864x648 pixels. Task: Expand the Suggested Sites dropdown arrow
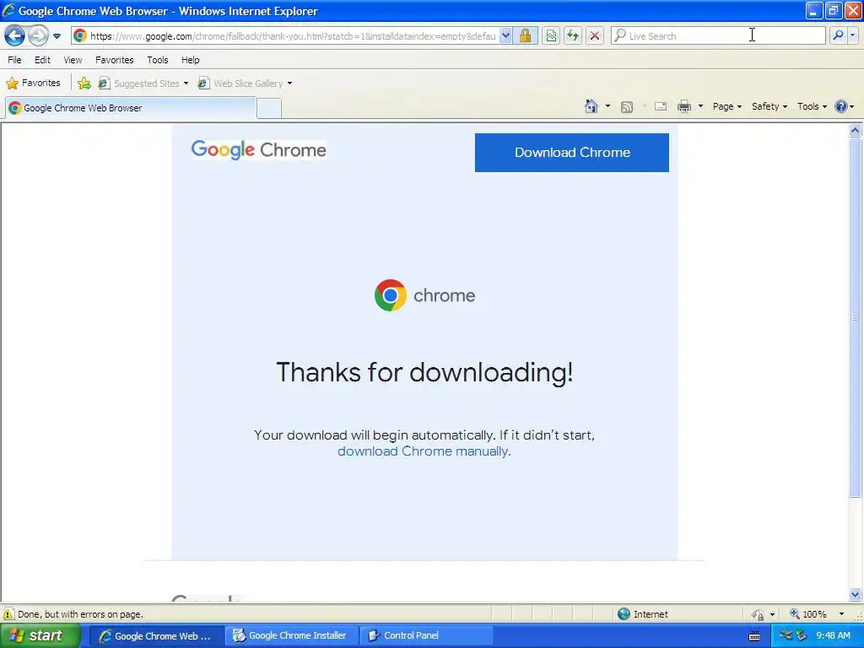tap(186, 84)
